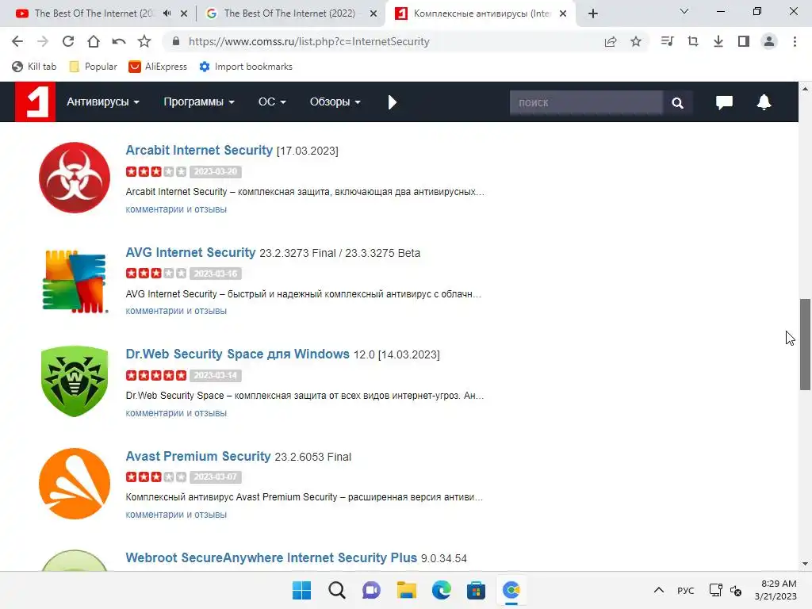This screenshot has width=812, height=609.
Task: Click the Dr.Web five-star rating
Action: click(x=156, y=375)
